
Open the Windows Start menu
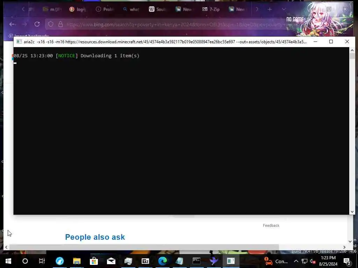tap(8, 261)
